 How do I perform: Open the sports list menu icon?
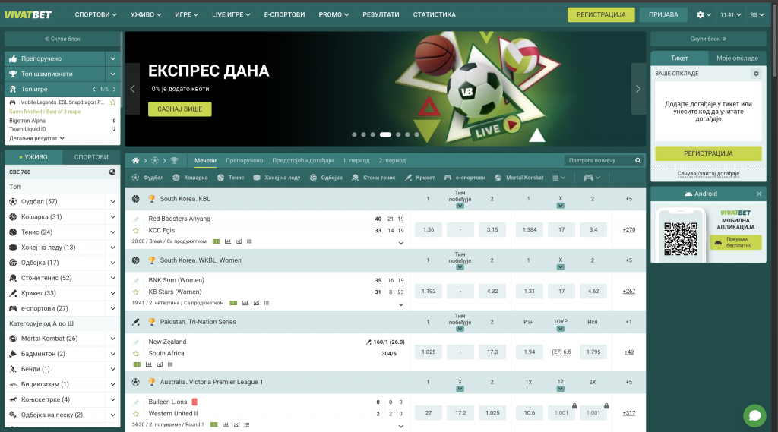(558, 178)
